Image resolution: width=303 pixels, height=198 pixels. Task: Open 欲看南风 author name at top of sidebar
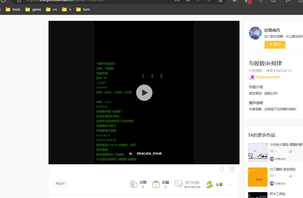[272, 30]
